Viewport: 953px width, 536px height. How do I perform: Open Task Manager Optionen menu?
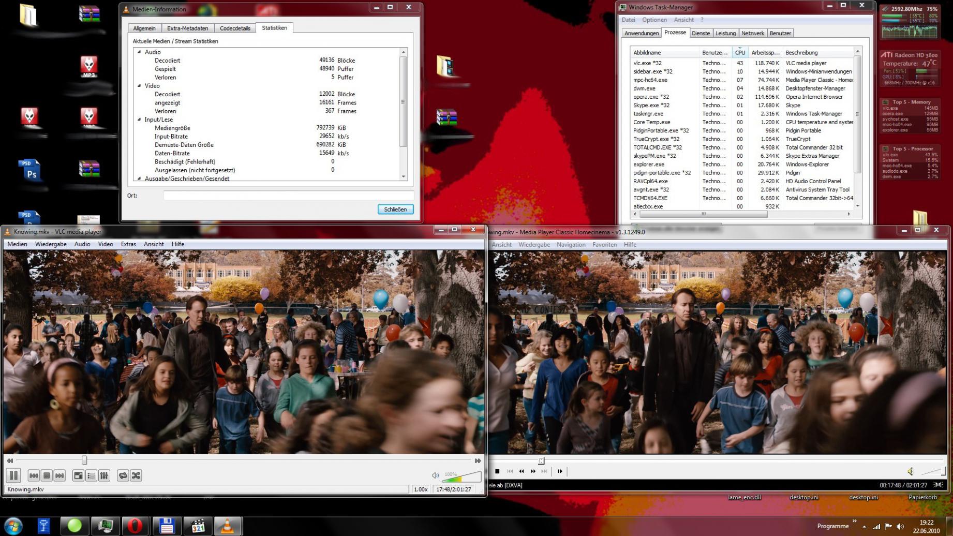click(654, 20)
